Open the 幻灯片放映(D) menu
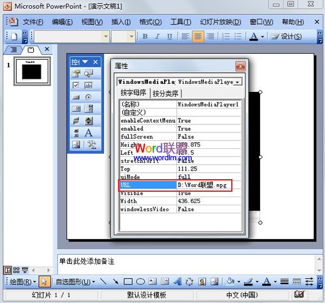 pyautogui.click(x=220, y=22)
